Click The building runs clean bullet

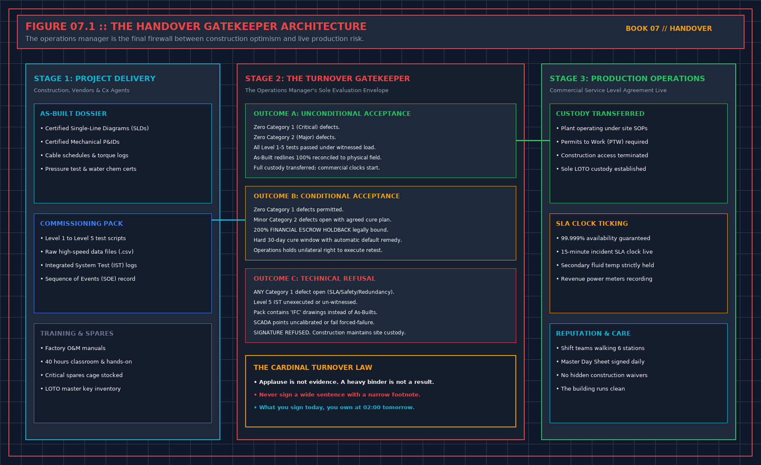(591, 389)
